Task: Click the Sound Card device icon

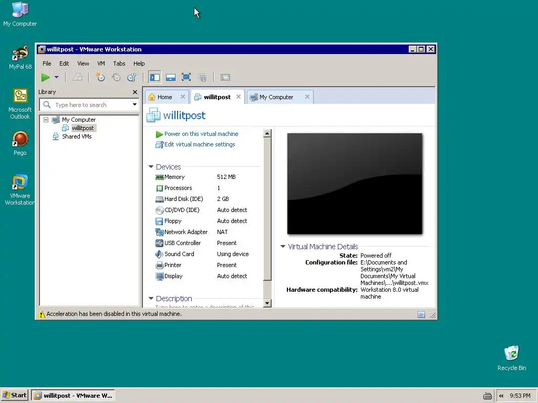Action: coord(159,254)
